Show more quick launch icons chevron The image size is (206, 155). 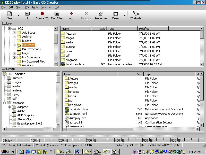[x=51, y=151]
